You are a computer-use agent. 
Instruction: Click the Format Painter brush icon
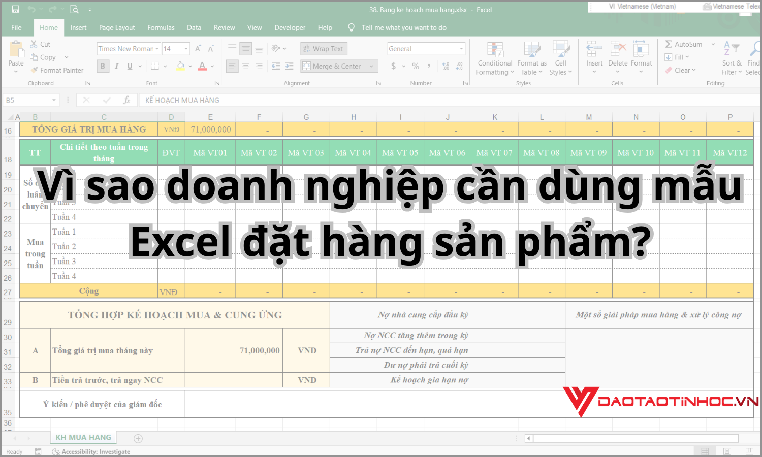(x=35, y=70)
